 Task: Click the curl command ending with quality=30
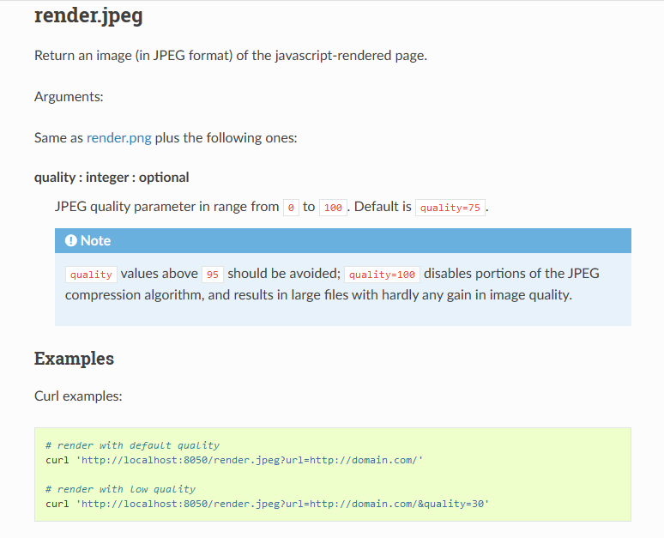pos(267,504)
